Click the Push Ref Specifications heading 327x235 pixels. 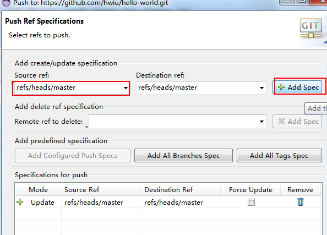pos(44,21)
